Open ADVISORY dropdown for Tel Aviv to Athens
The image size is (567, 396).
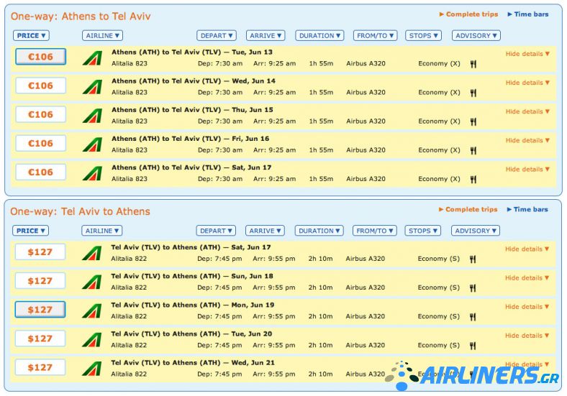tap(476, 231)
